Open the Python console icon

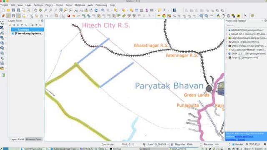218,16
